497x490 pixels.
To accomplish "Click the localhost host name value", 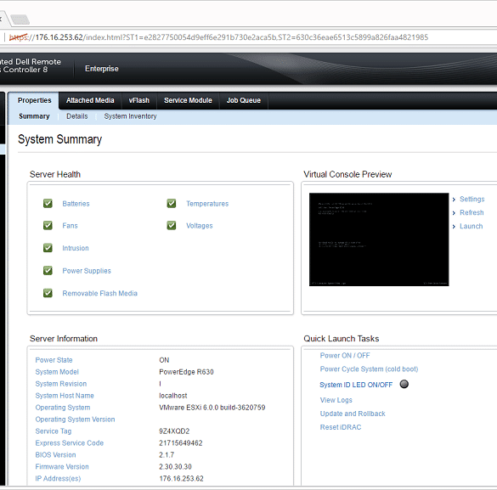I will [173, 396].
